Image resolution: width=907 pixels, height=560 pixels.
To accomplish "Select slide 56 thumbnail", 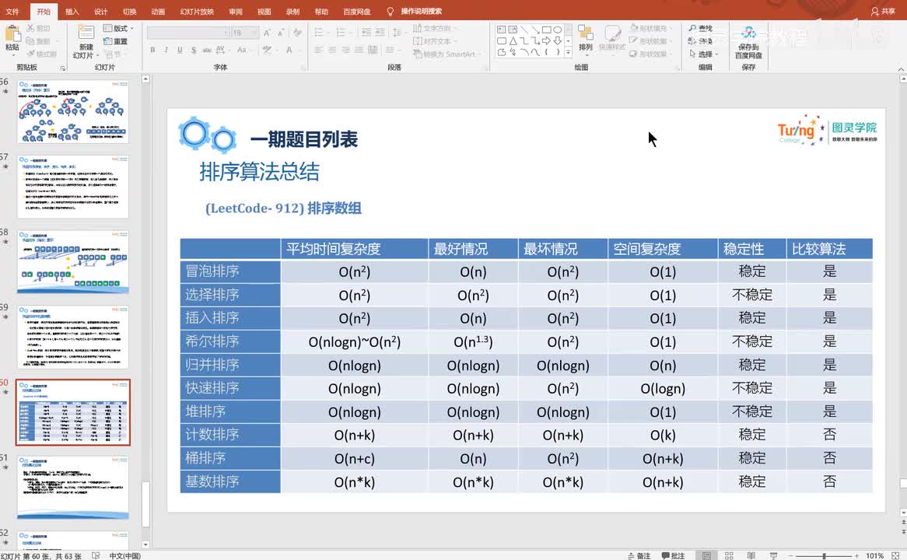I will [73, 112].
